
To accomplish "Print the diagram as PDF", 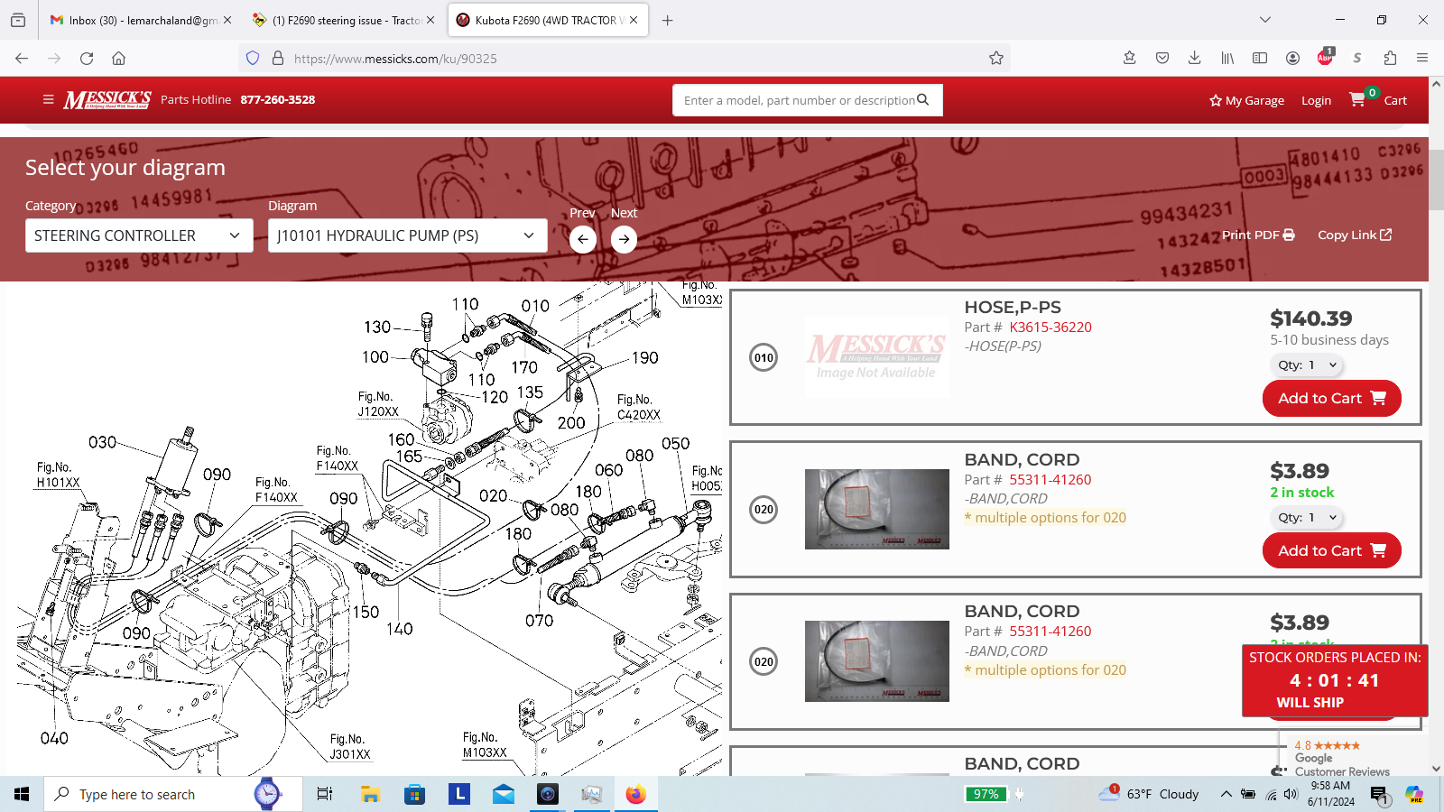I will pyautogui.click(x=1258, y=235).
